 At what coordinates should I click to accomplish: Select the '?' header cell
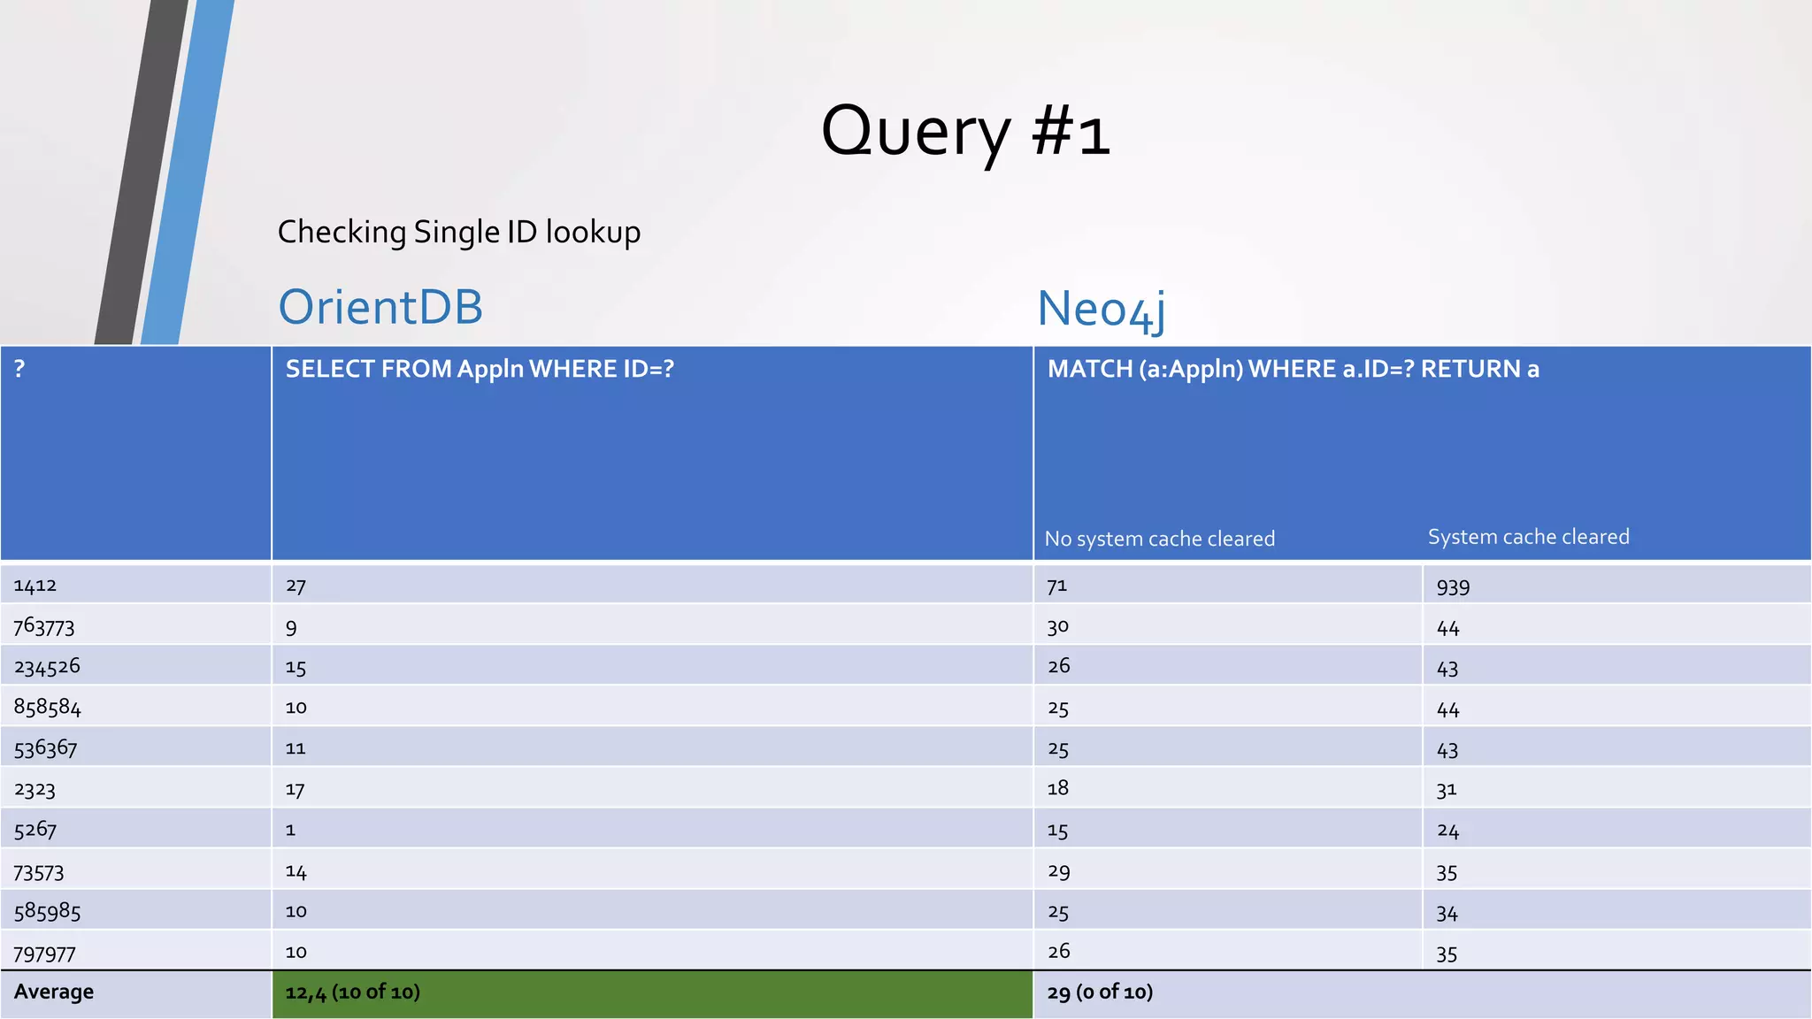[135, 453]
